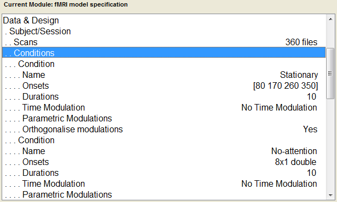Select the first Condition entry
Screen dimensions: 337x202
164,64
